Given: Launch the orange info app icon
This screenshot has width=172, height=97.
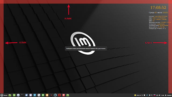Looking at the screenshot, I should pyautogui.click(x=47, y=95).
